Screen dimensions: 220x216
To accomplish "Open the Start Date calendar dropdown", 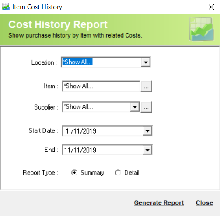I will (x=147, y=131).
